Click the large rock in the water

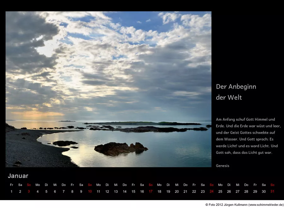120,148
